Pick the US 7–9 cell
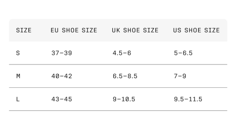 tap(180, 76)
